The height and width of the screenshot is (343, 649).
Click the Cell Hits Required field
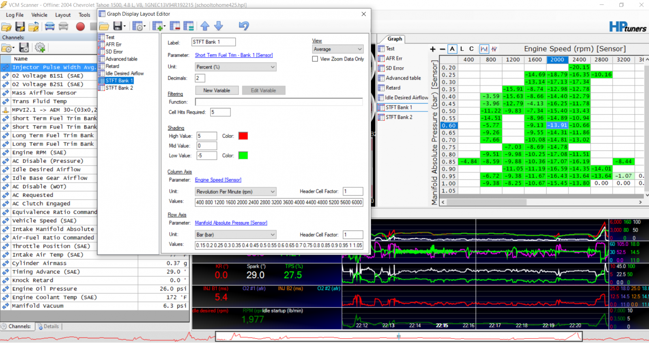tap(220, 112)
